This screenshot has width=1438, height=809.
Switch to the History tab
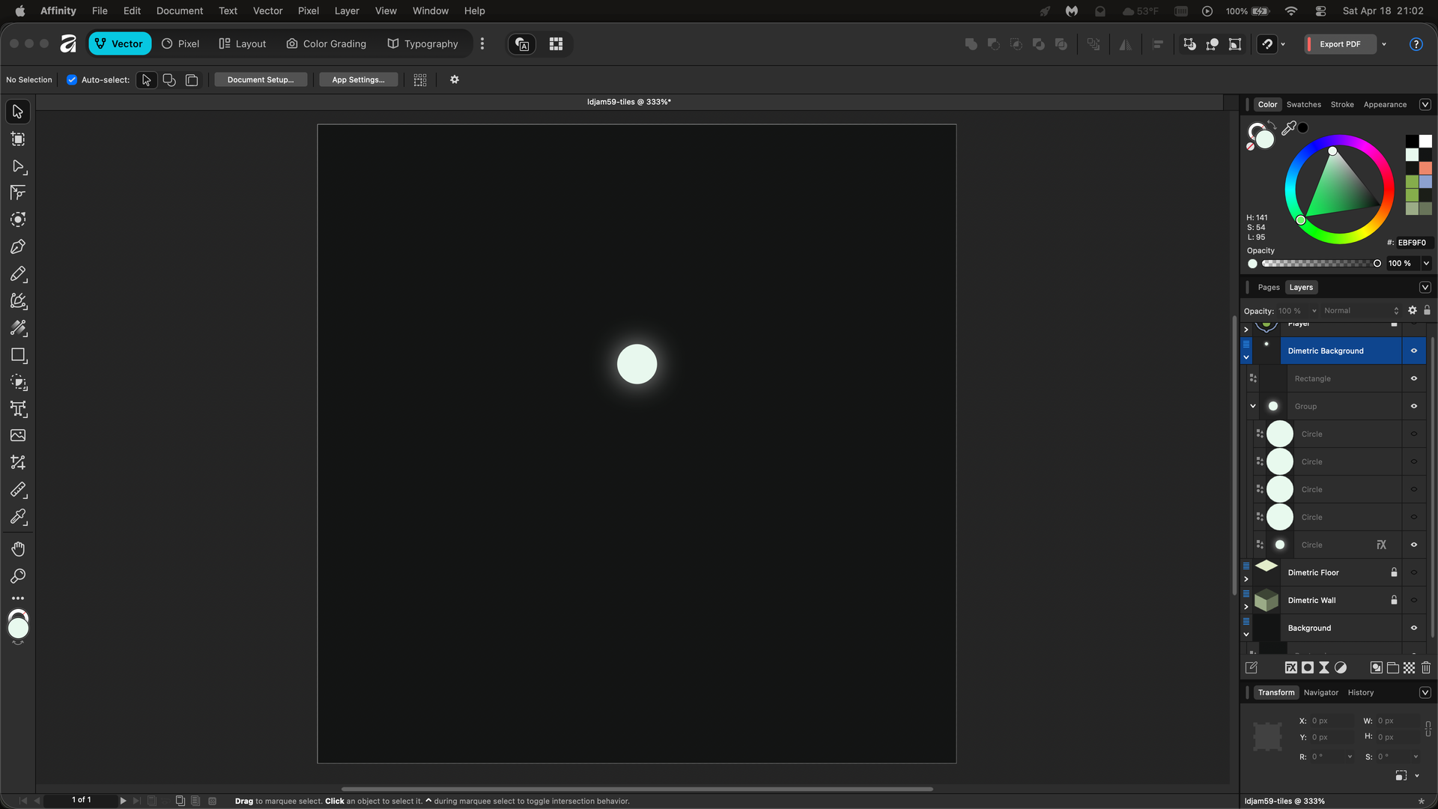tap(1361, 693)
